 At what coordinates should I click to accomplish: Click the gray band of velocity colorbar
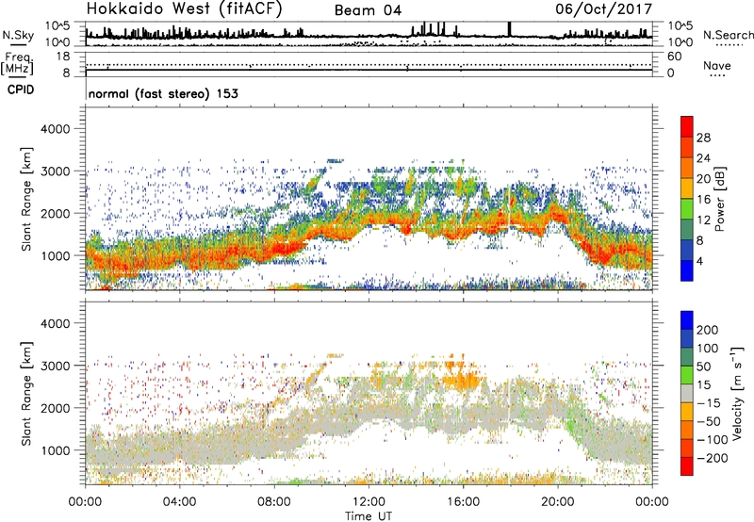coord(687,393)
